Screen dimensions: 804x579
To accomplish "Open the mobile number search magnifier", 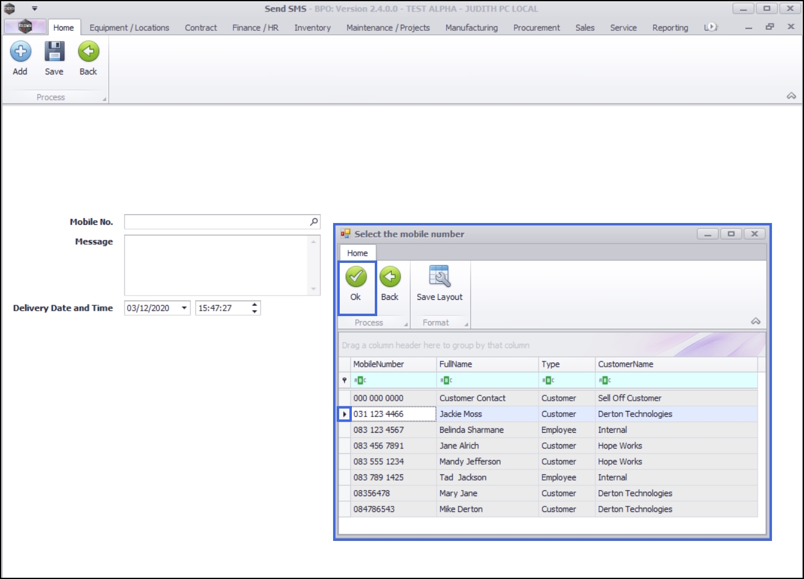I will point(314,222).
